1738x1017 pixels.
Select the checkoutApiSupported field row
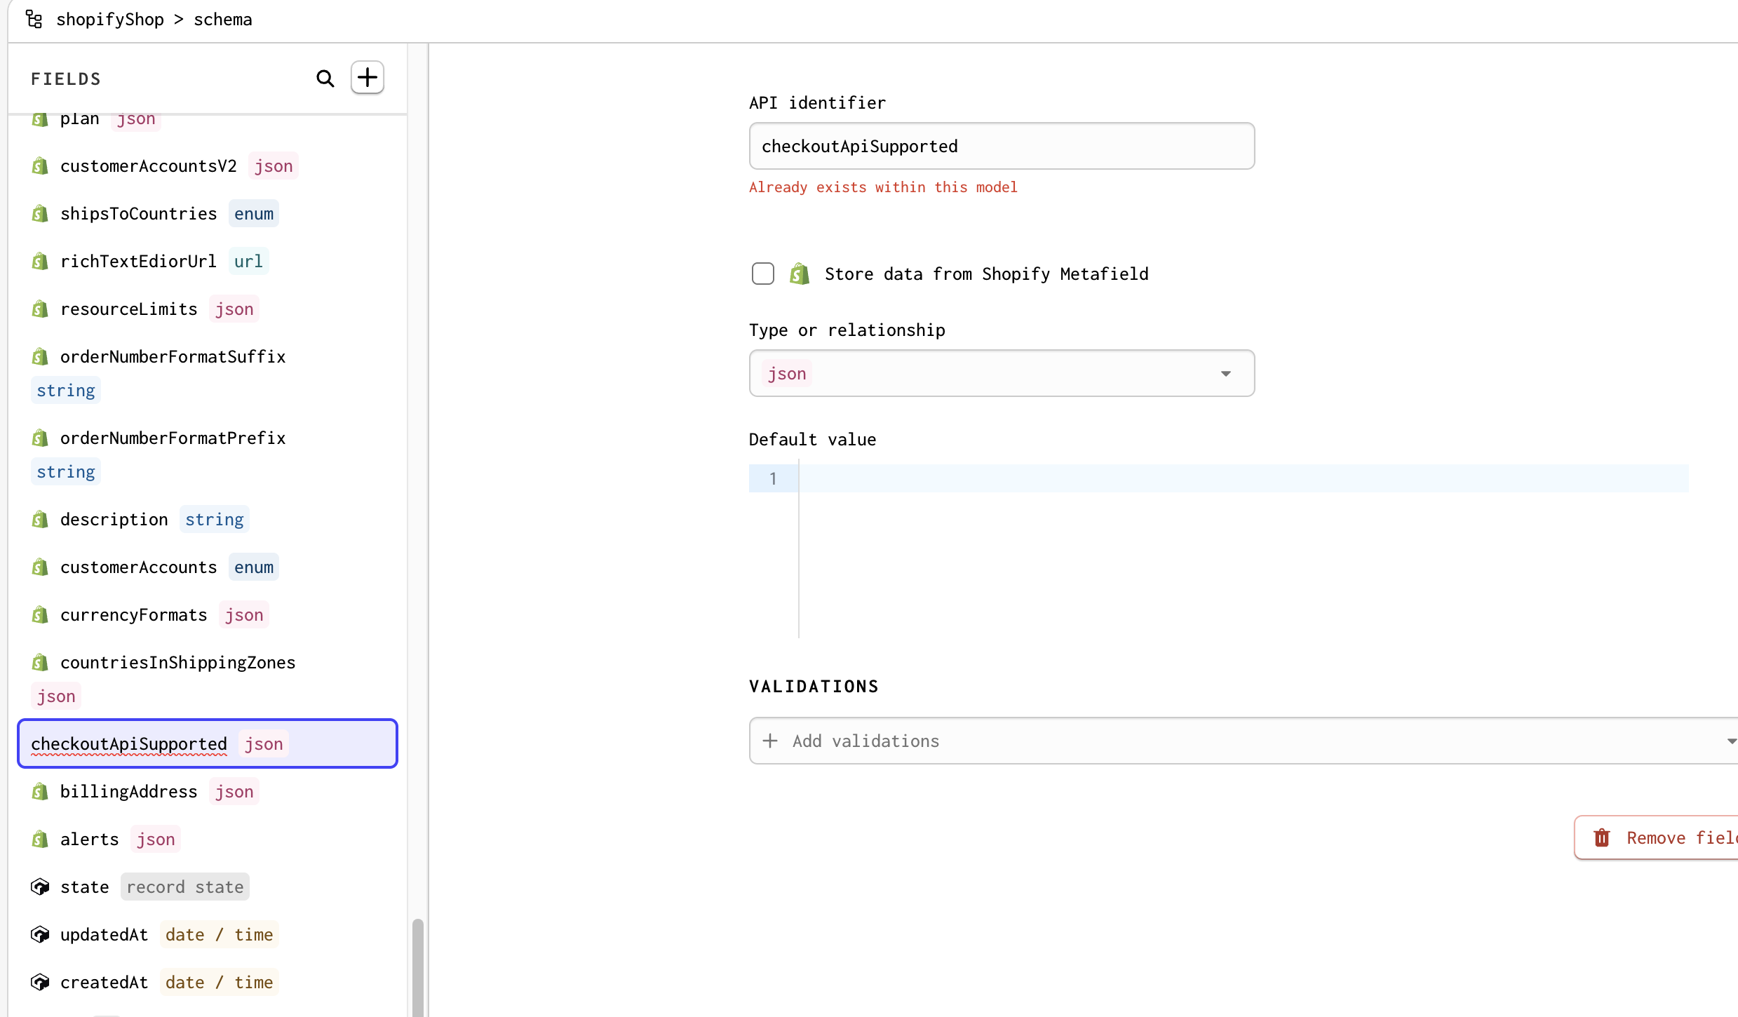tap(208, 743)
